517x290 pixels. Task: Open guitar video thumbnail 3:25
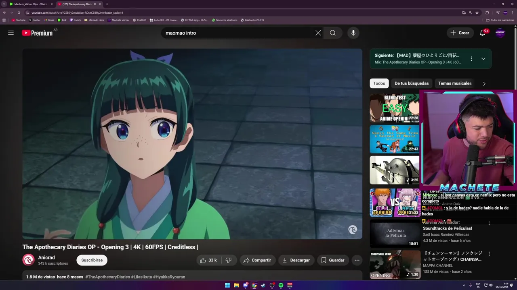pyautogui.click(x=395, y=170)
